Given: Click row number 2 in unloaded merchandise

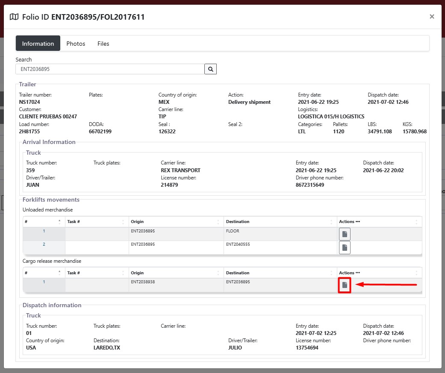Looking at the screenshot, I should click(44, 244).
